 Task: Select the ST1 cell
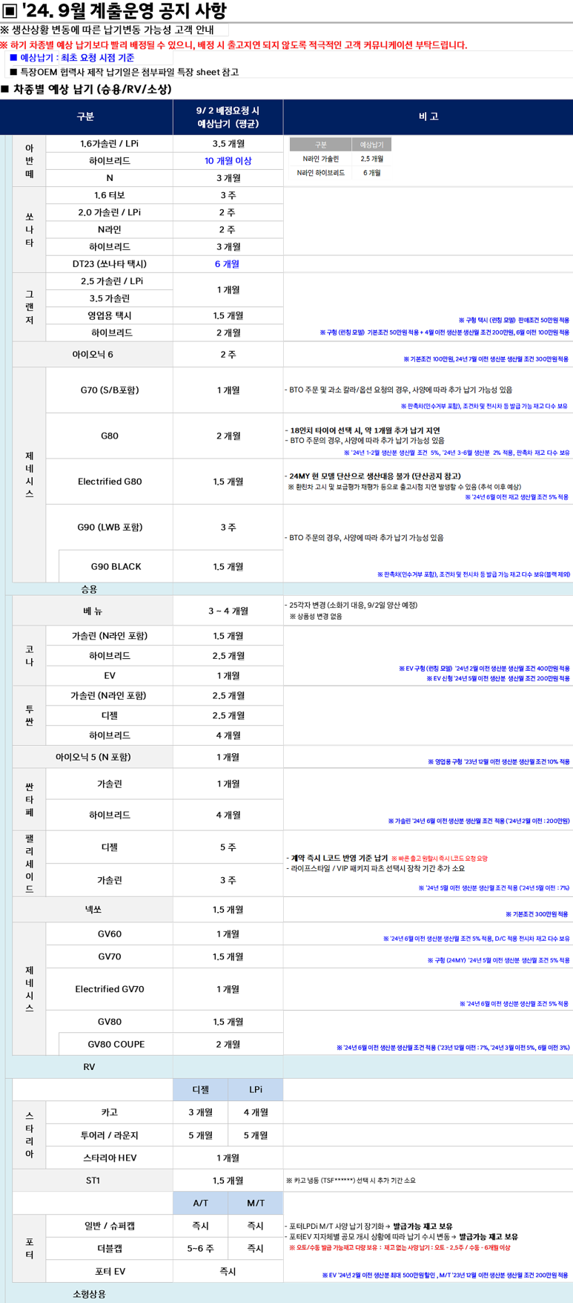click(93, 1181)
